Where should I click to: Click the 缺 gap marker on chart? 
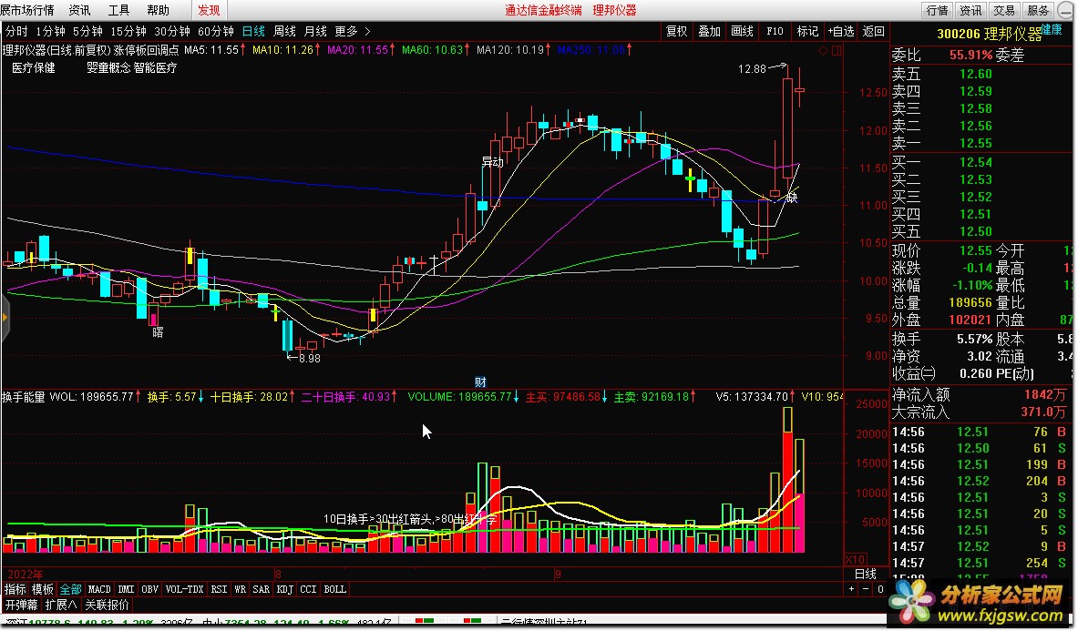[792, 198]
